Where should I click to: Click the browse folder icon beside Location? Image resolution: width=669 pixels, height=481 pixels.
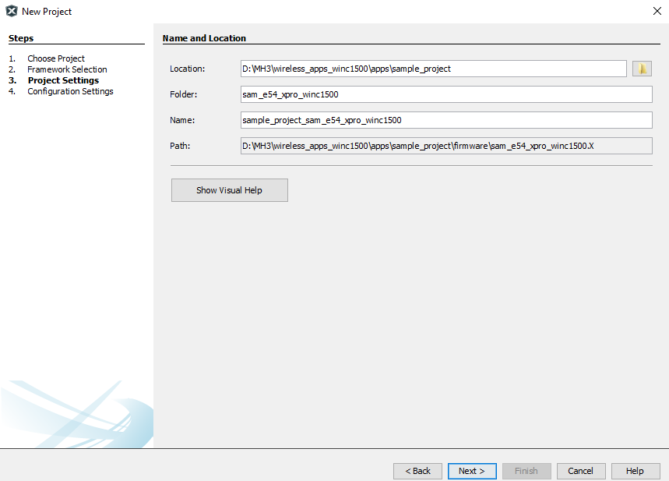point(642,69)
